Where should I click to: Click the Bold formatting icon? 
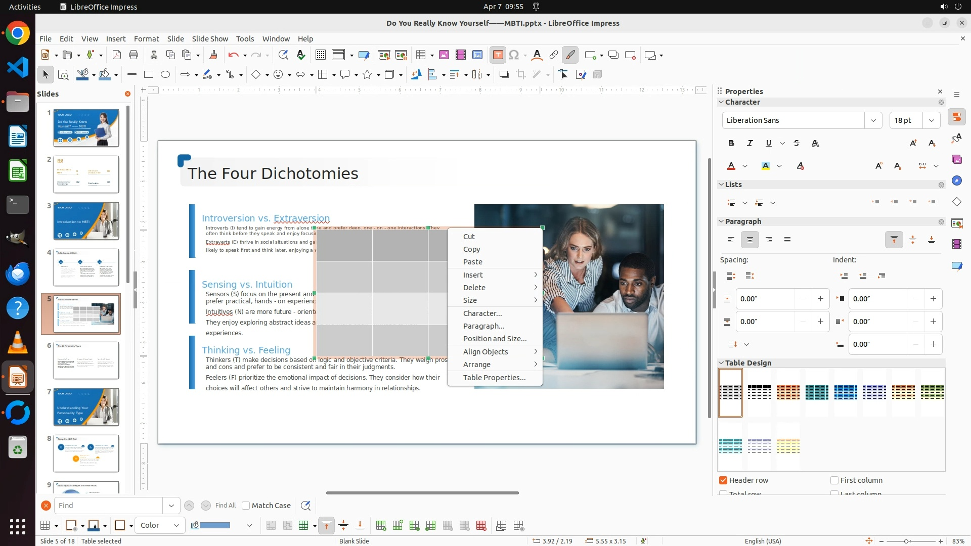point(731,144)
